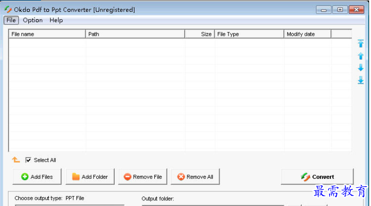The height and width of the screenshot is (206, 371).
Task: Sort by the Modify date column header
Action: pyautogui.click(x=307, y=34)
